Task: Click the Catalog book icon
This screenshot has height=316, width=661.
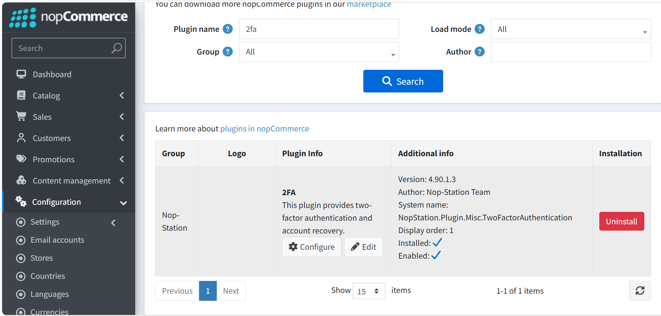Action: [21, 95]
